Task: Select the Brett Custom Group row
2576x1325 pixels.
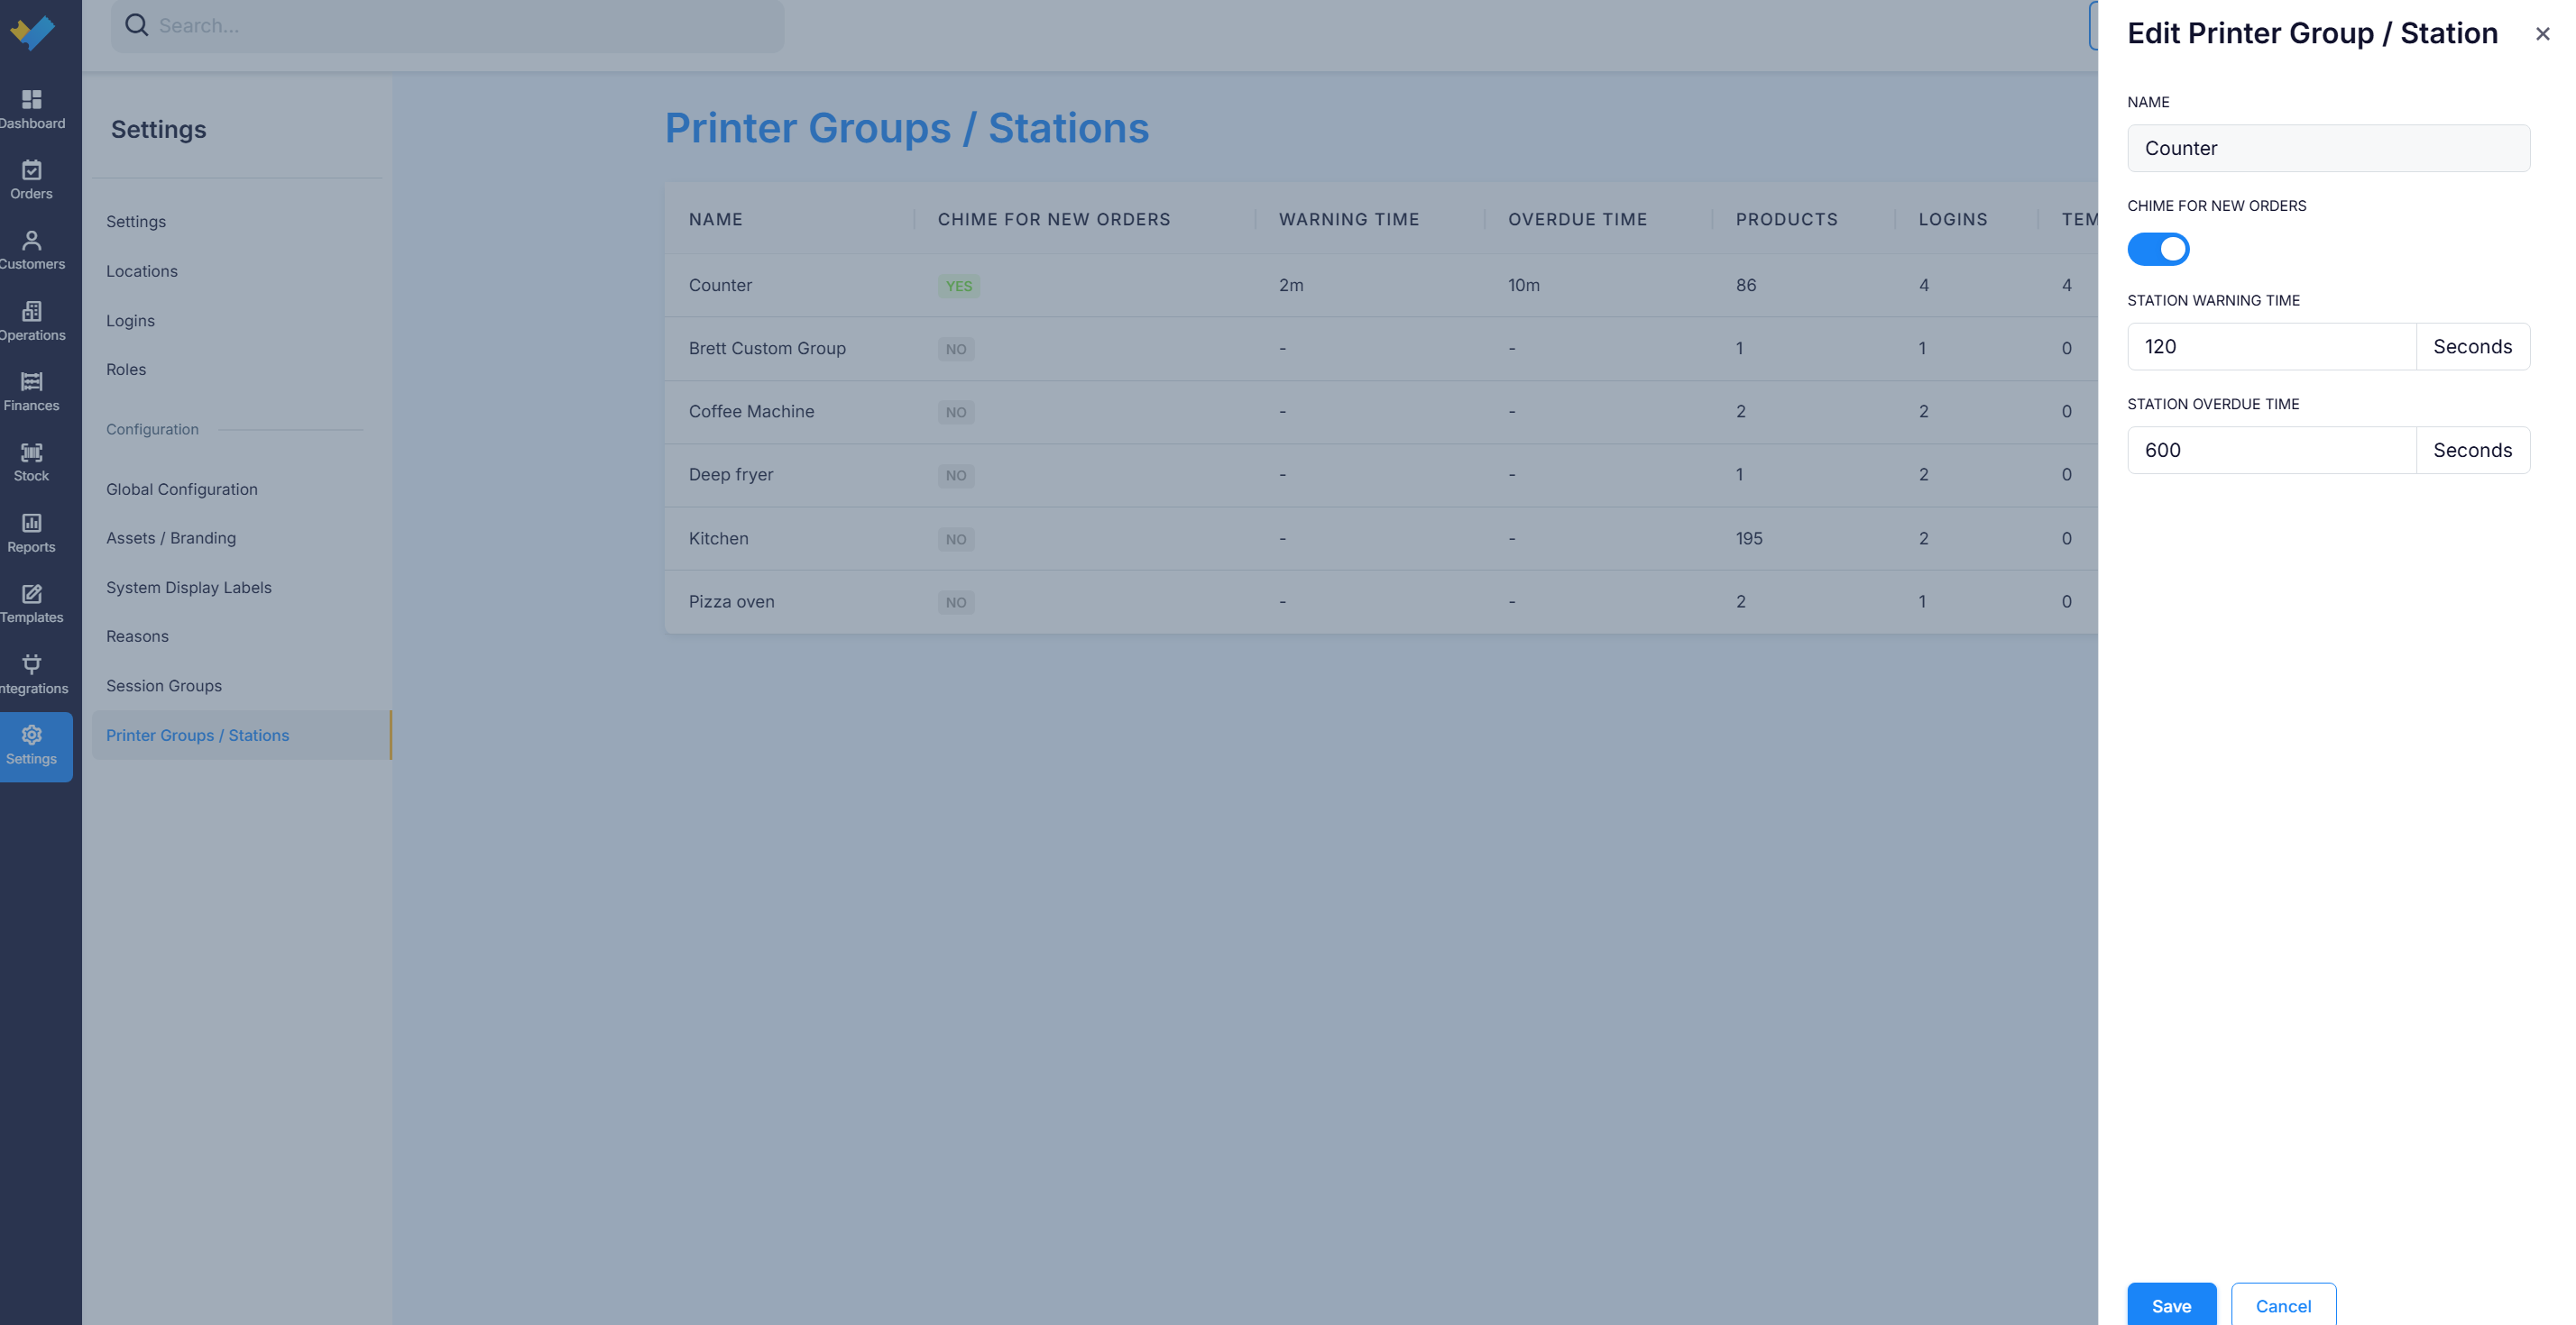Action: point(1380,349)
